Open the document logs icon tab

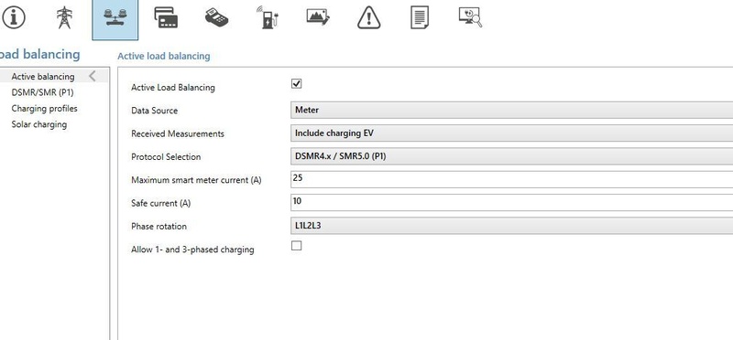pos(420,17)
